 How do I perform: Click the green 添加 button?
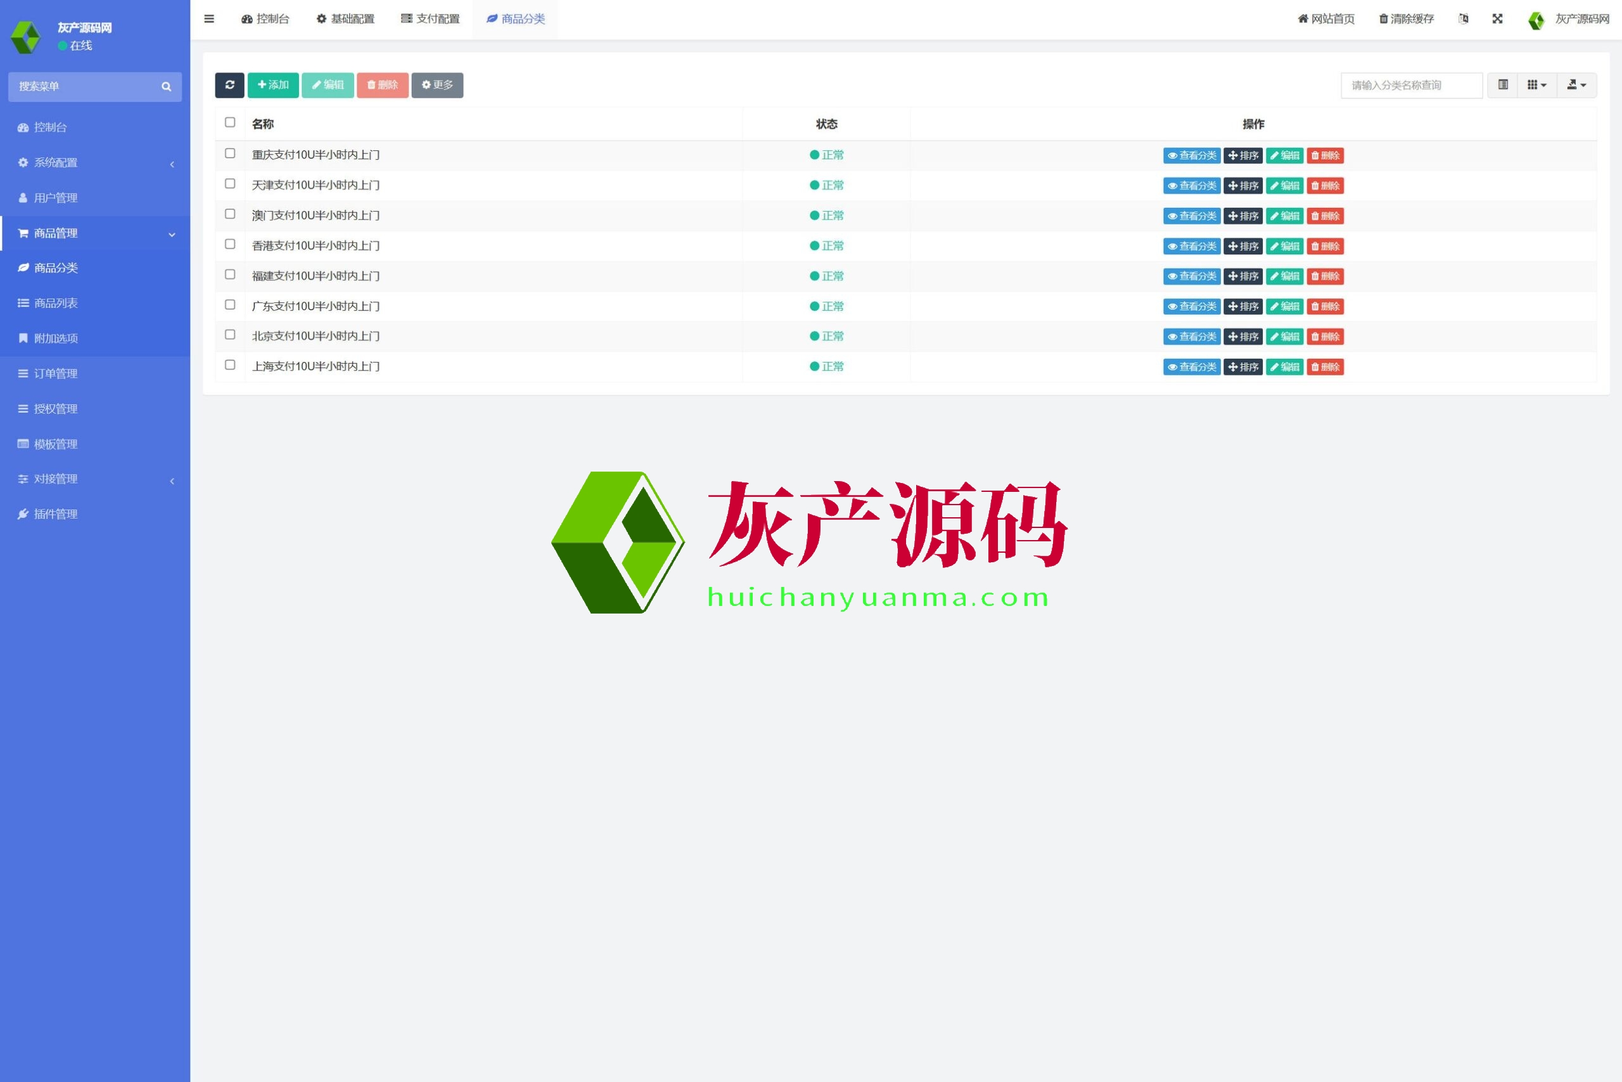point(273,85)
